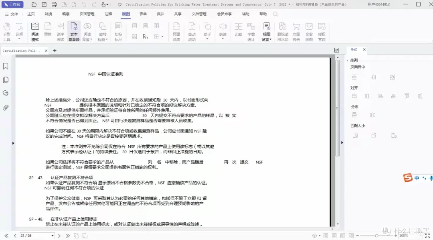The height and width of the screenshot is (240, 433).
Task: Expand the left navigation panel arrow
Action: 13,143
